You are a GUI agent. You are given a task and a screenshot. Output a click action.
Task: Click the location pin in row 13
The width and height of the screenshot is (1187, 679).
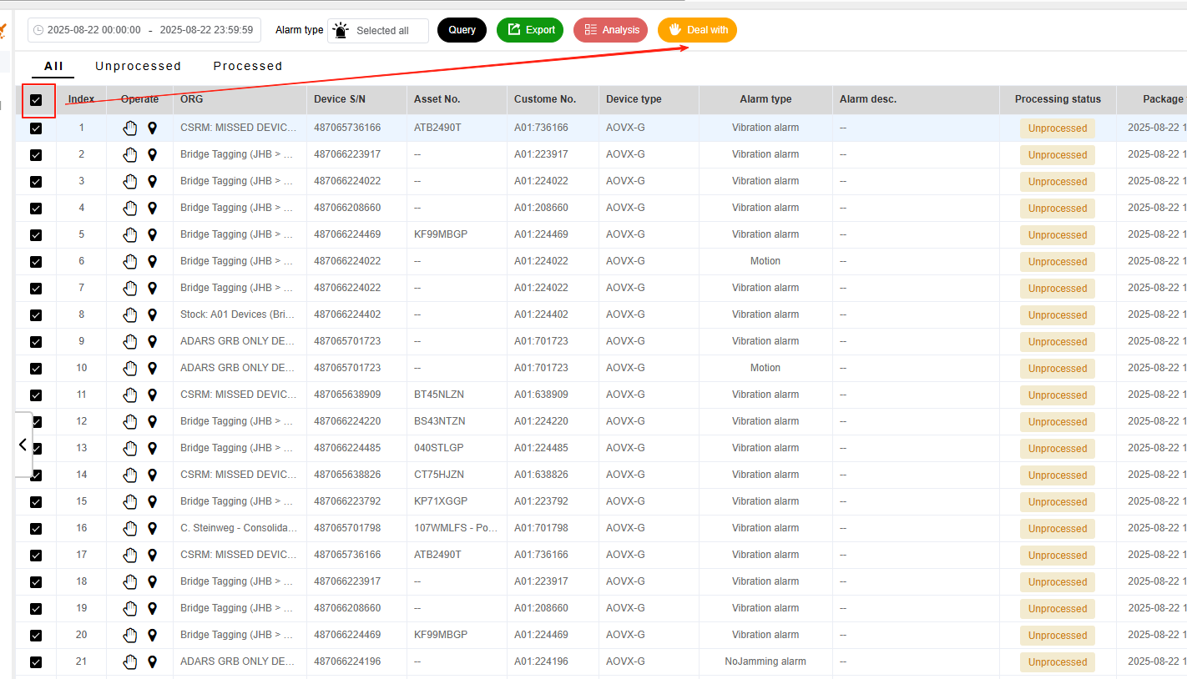[x=152, y=448]
